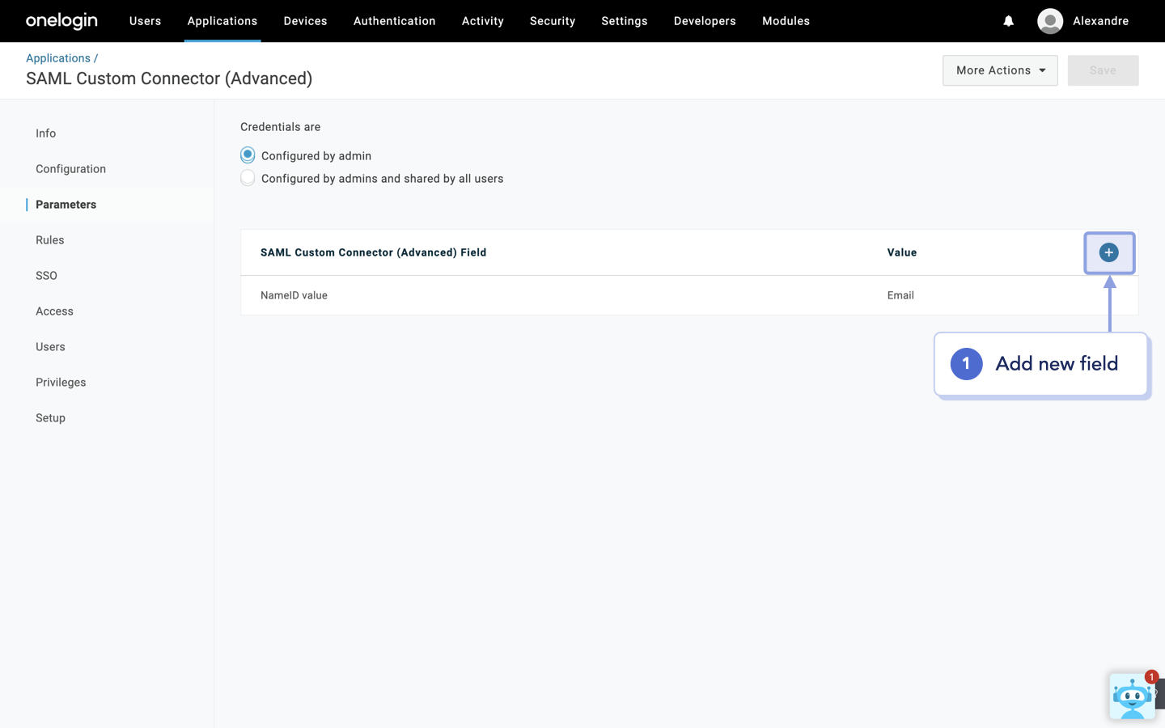The height and width of the screenshot is (728, 1165).
Task: Click the onelogin logo
Action: [61, 21]
